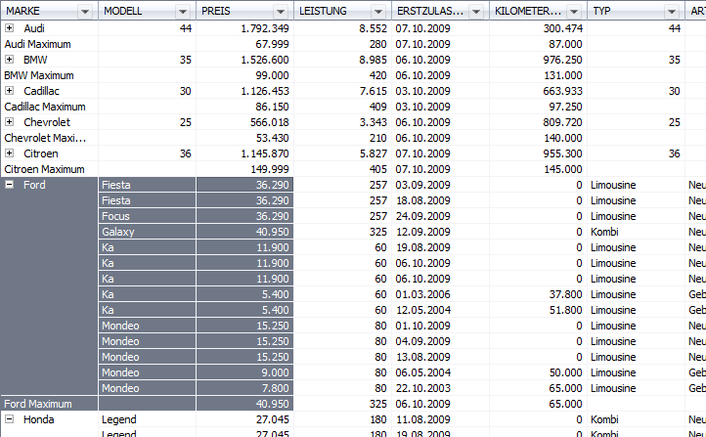Viewport: 706px width, 437px height.
Task: Select the Citroen Maximum summary row label
Action: coord(44,169)
